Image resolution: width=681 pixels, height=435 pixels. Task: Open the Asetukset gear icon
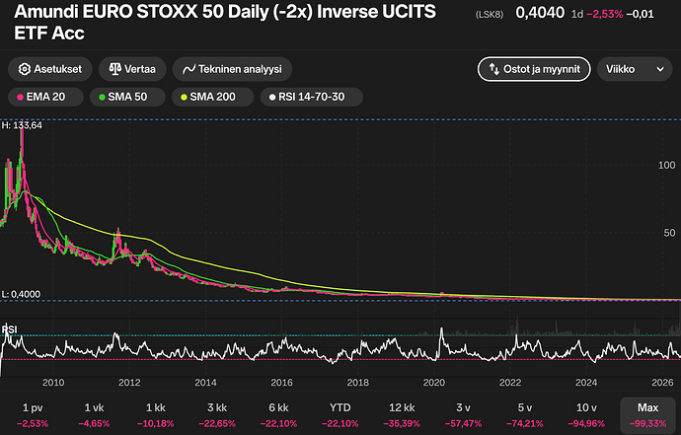(x=25, y=69)
